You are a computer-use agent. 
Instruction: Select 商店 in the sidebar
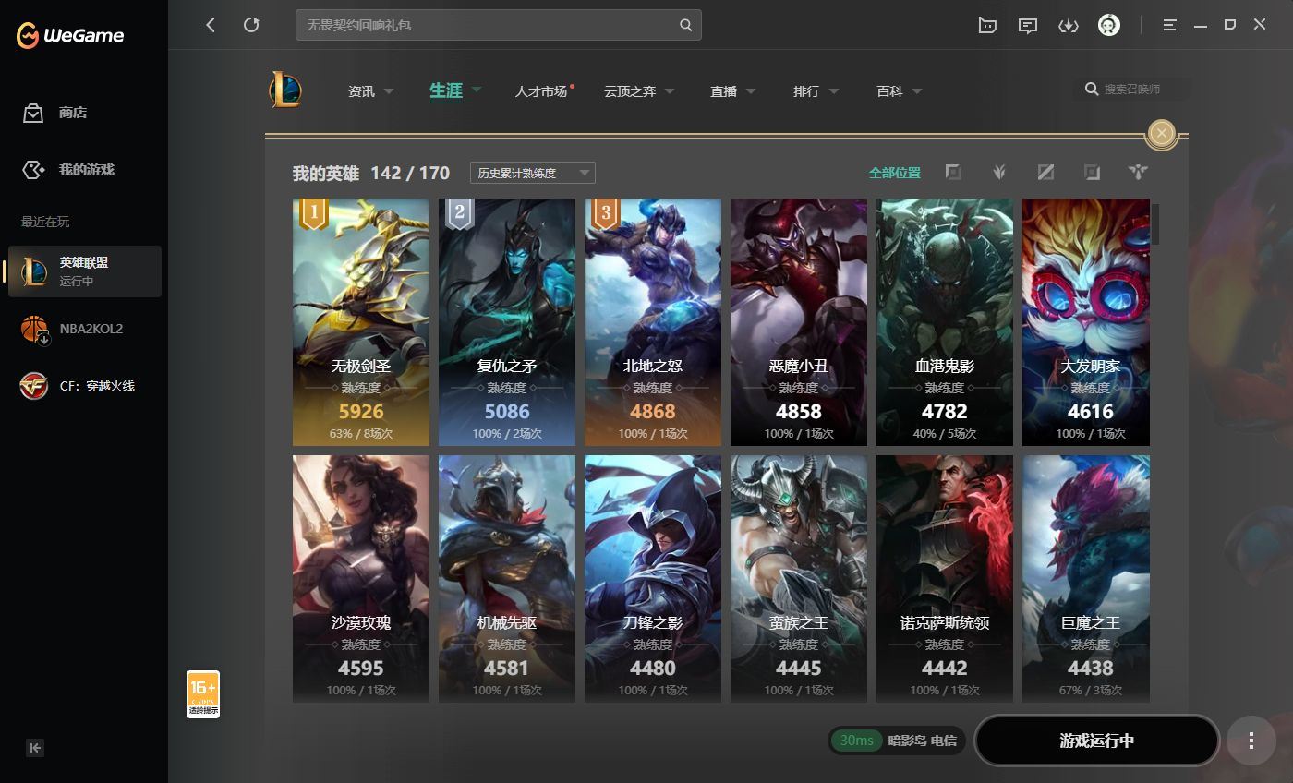(x=72, y=113)
